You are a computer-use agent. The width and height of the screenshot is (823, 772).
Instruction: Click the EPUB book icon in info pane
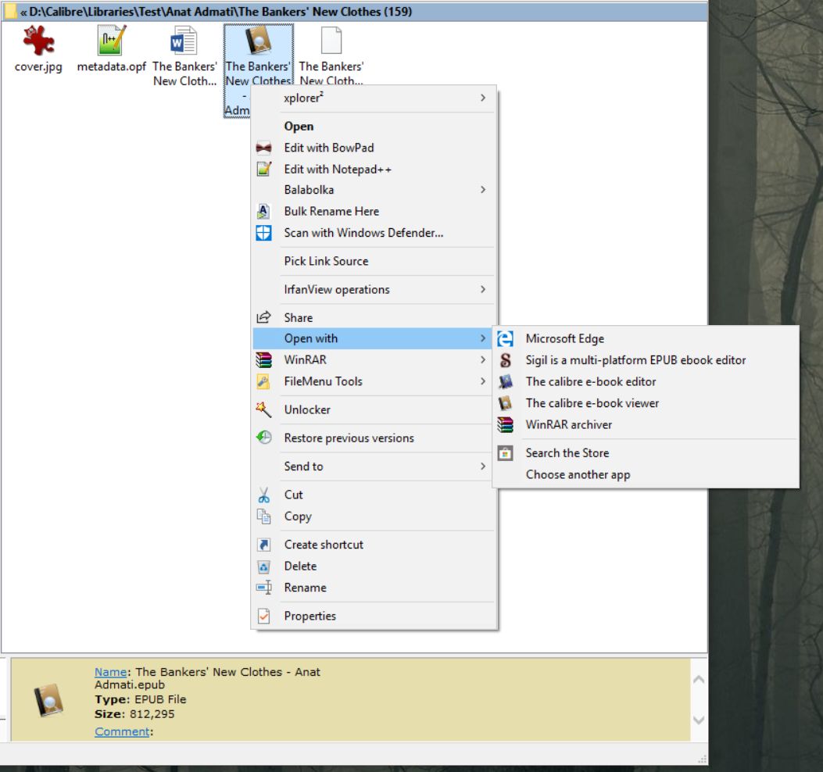coord(48,700)
